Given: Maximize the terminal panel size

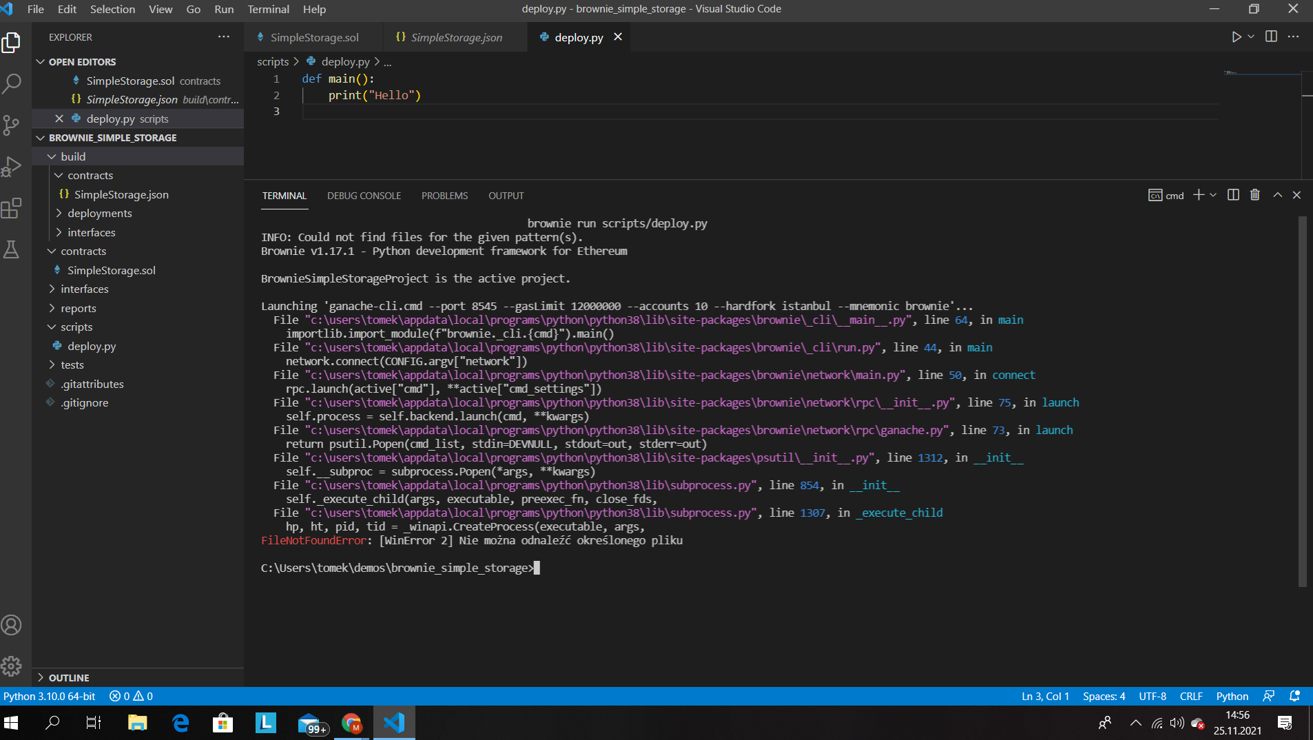Looking at the screenshot, I should pos(1277,196).
